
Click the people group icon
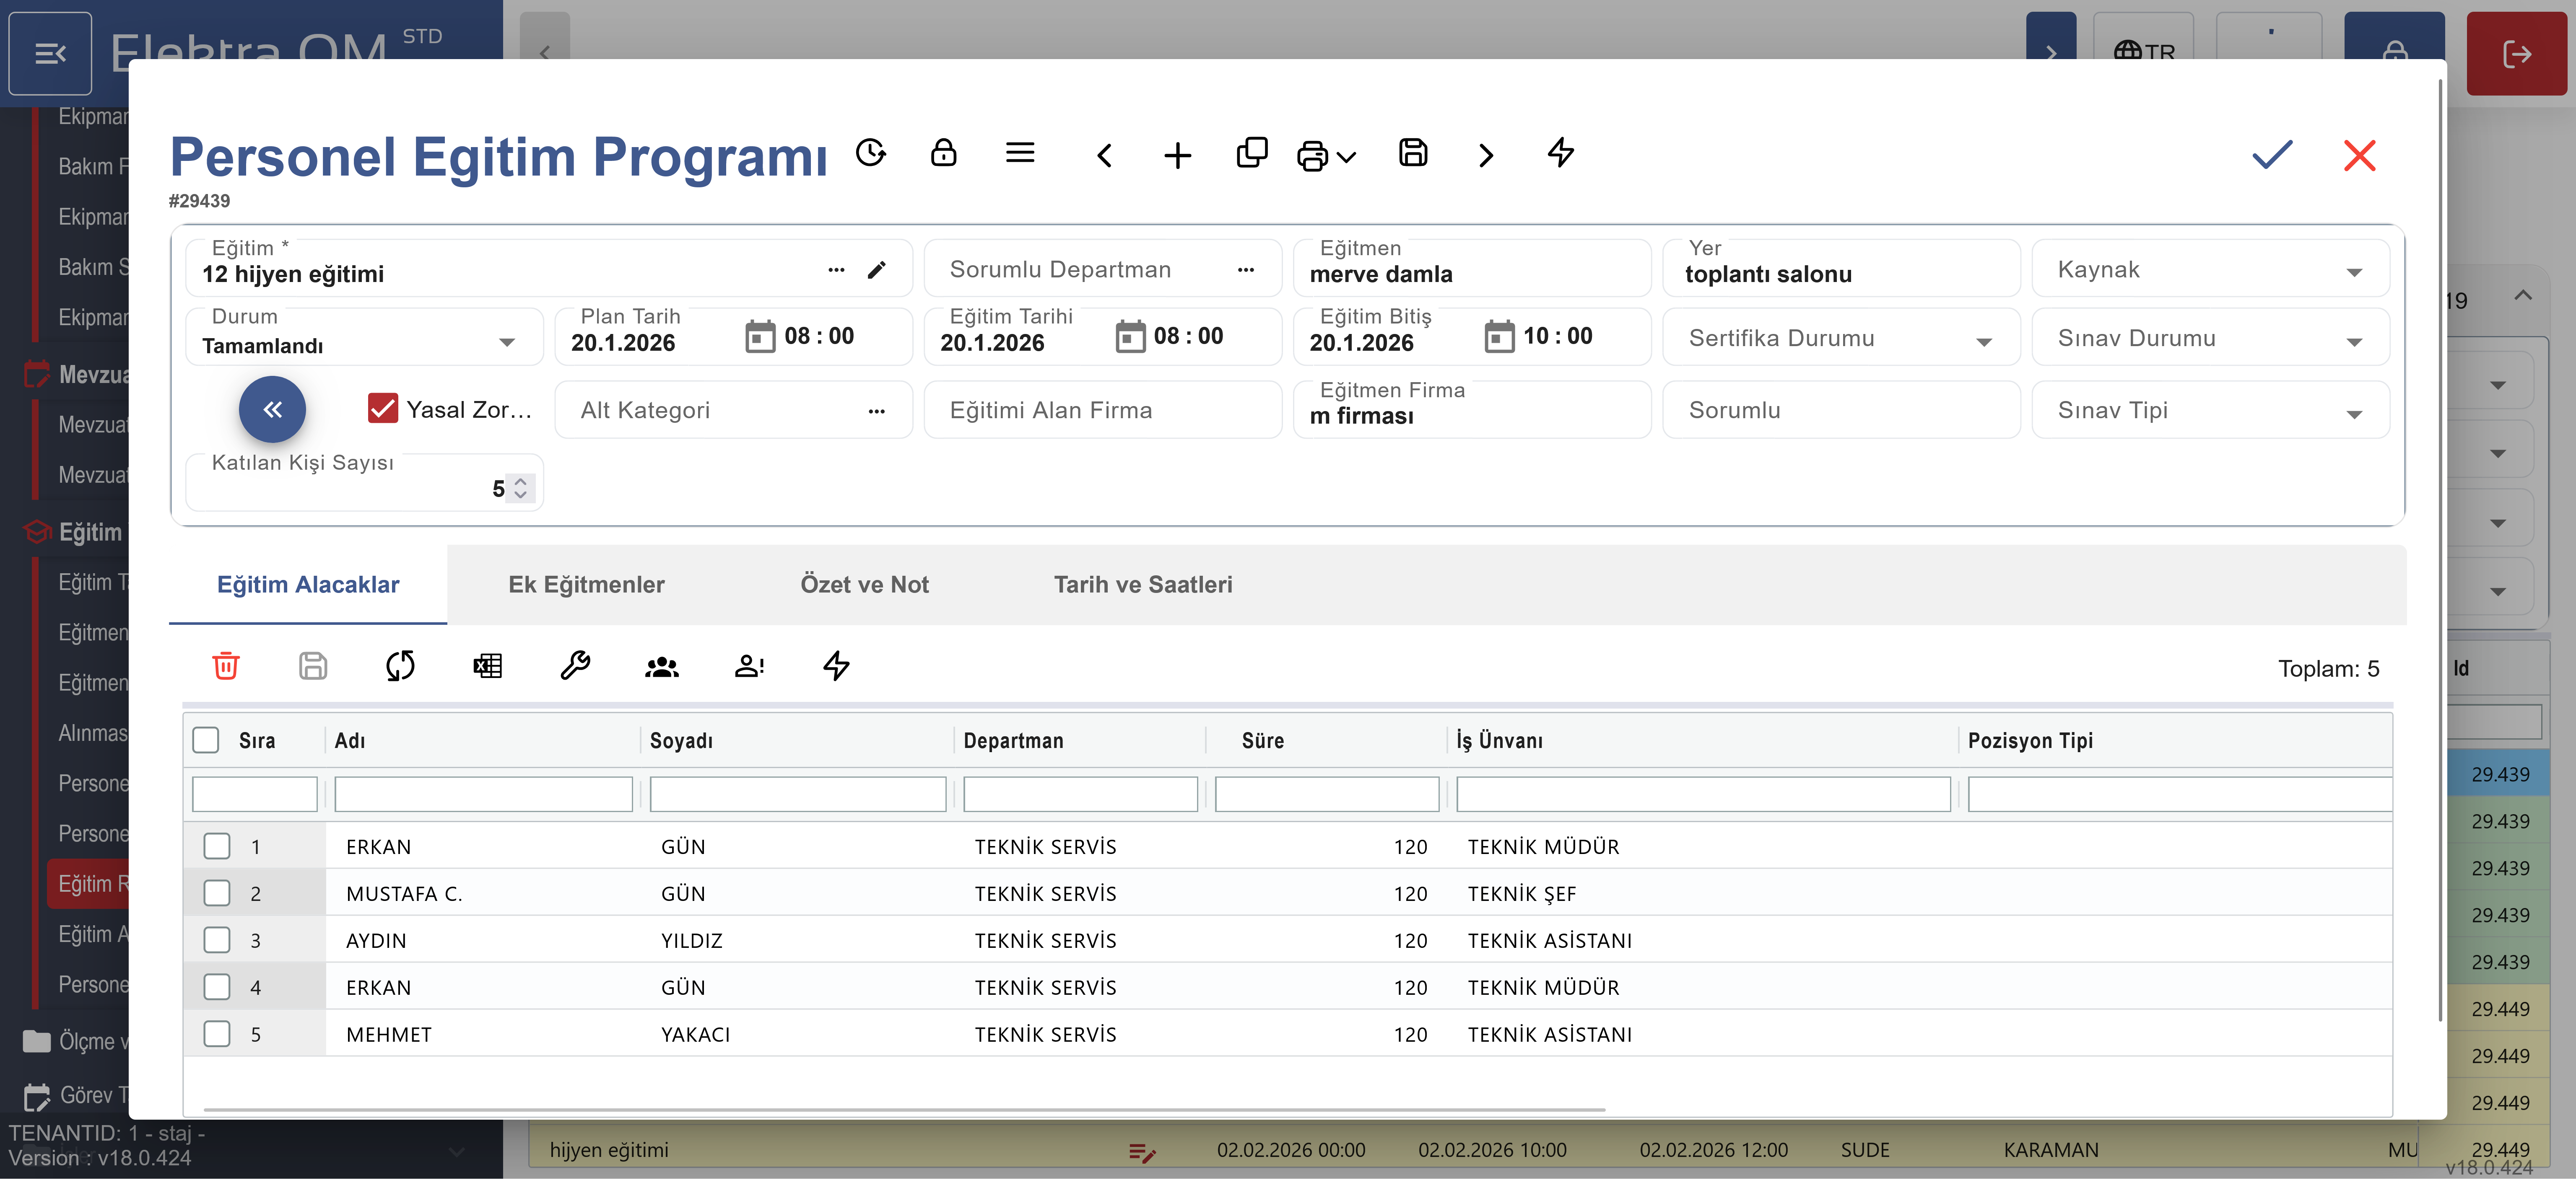point(661,665)
